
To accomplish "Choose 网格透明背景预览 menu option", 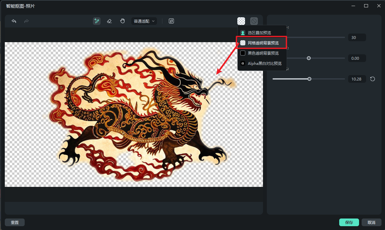I will (x=262, y=43).
